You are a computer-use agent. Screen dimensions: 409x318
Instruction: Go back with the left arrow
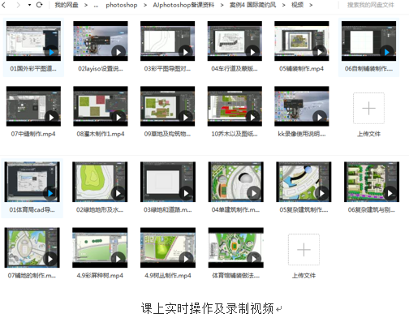(x=4, y=5)
